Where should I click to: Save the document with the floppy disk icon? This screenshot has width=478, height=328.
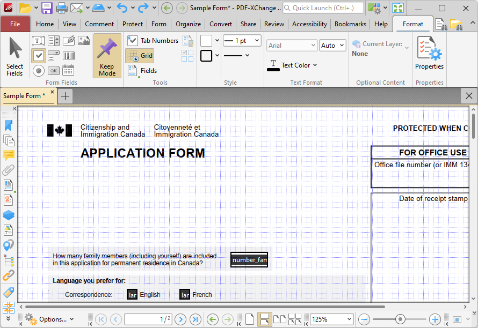coord(47,8)
